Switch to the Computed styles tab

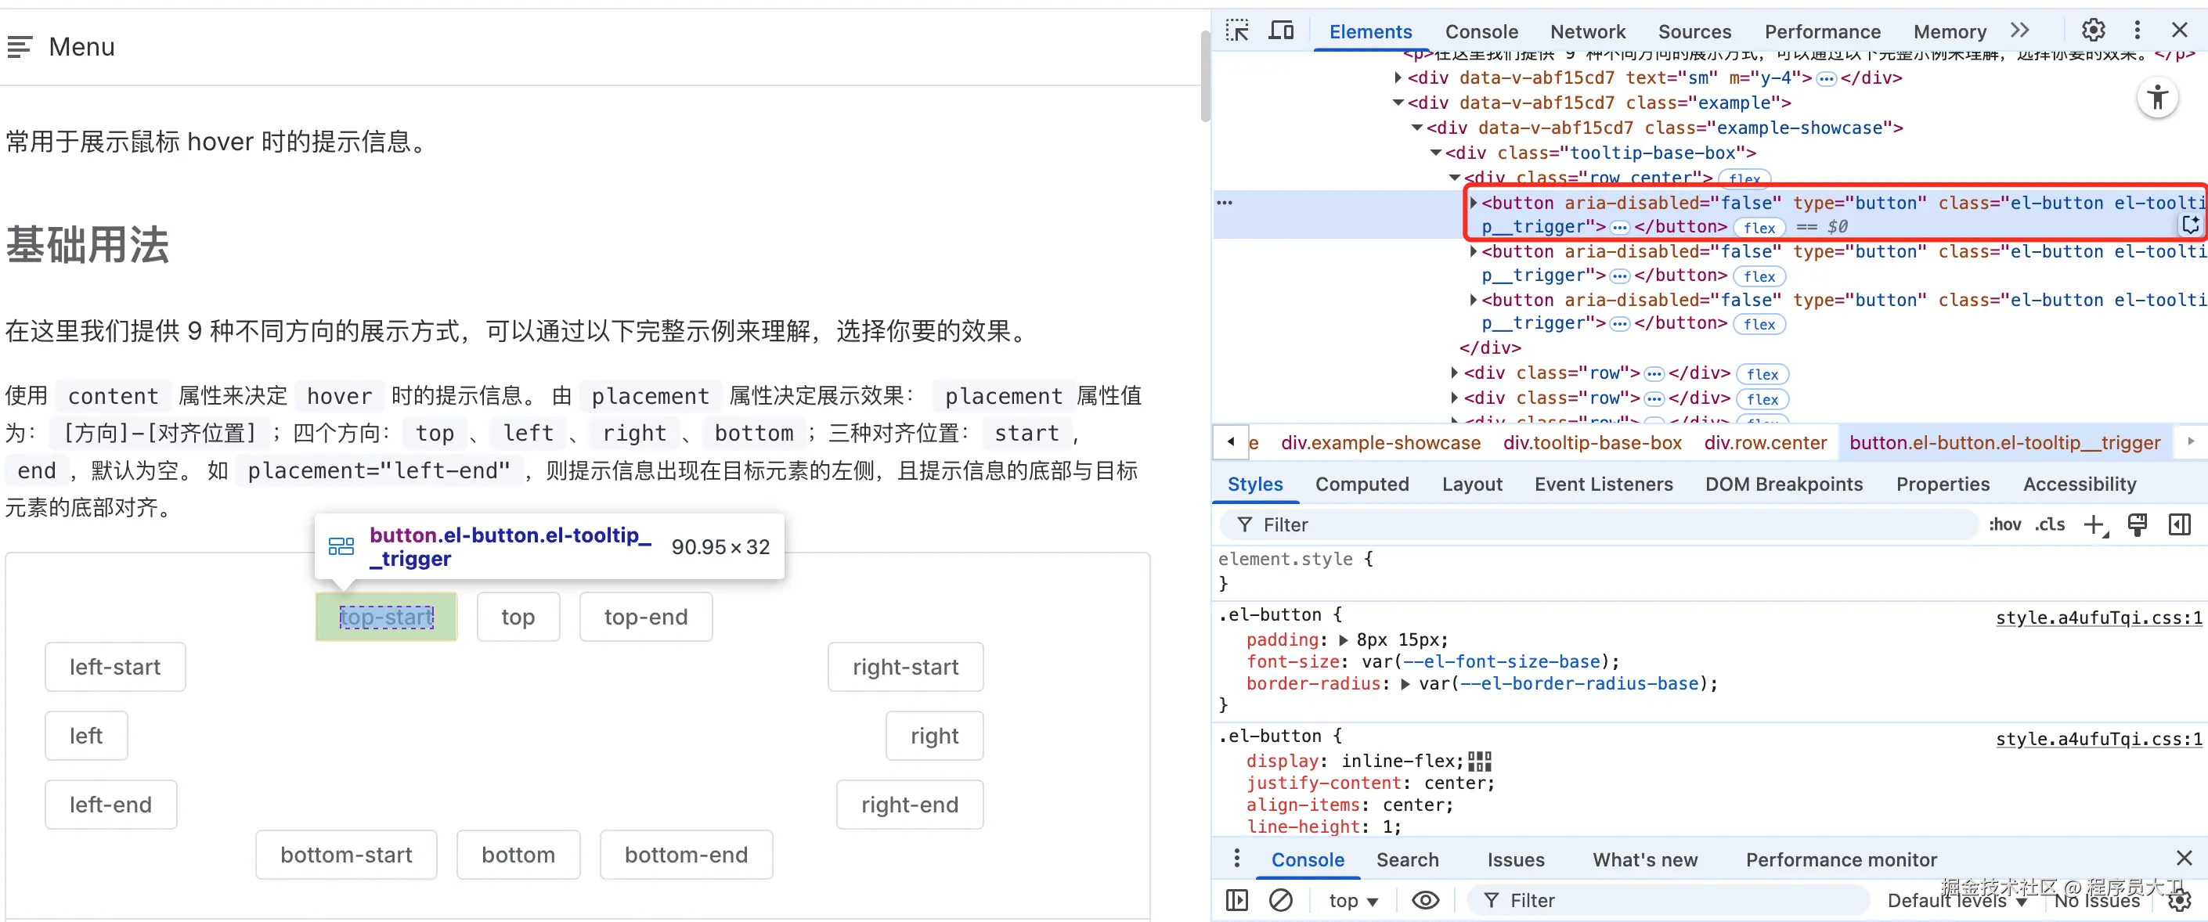click(1361, 484)
